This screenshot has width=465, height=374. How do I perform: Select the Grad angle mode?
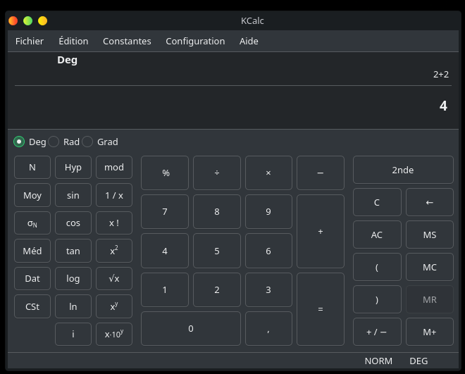tap(88, 142)
